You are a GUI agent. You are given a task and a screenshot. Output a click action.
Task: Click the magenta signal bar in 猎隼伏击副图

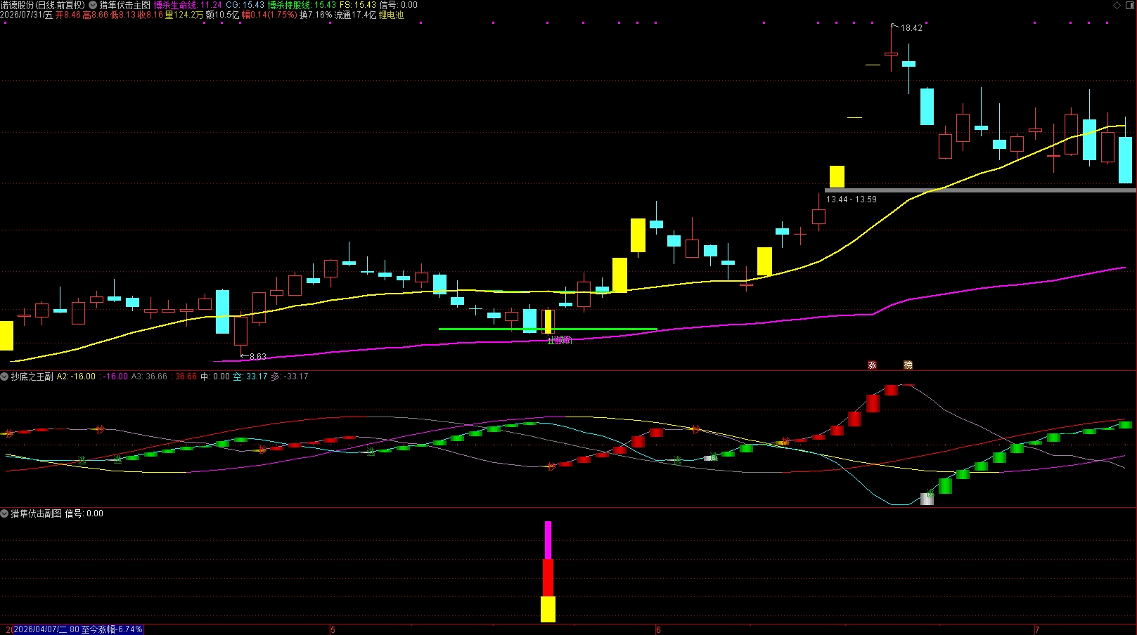548,540
